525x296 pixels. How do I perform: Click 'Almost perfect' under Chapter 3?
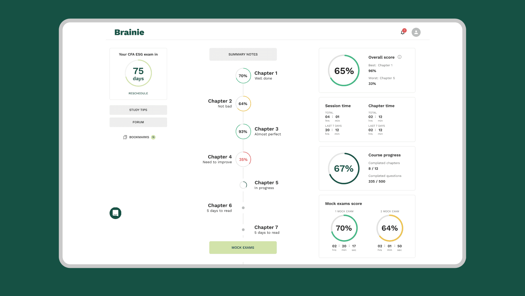click(x=268, y=134)
